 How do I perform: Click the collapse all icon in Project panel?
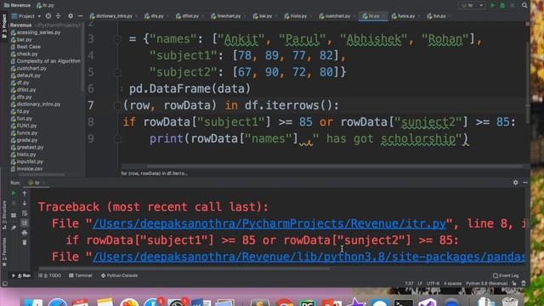click(x=58, y=16)
